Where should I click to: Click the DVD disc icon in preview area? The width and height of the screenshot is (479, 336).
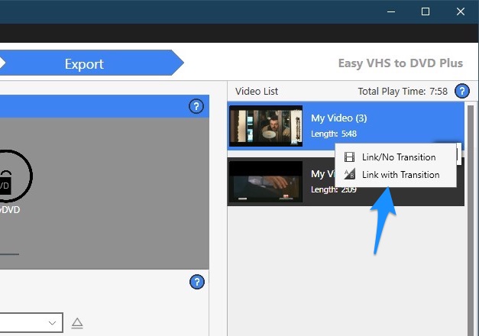tap(12, 176)
